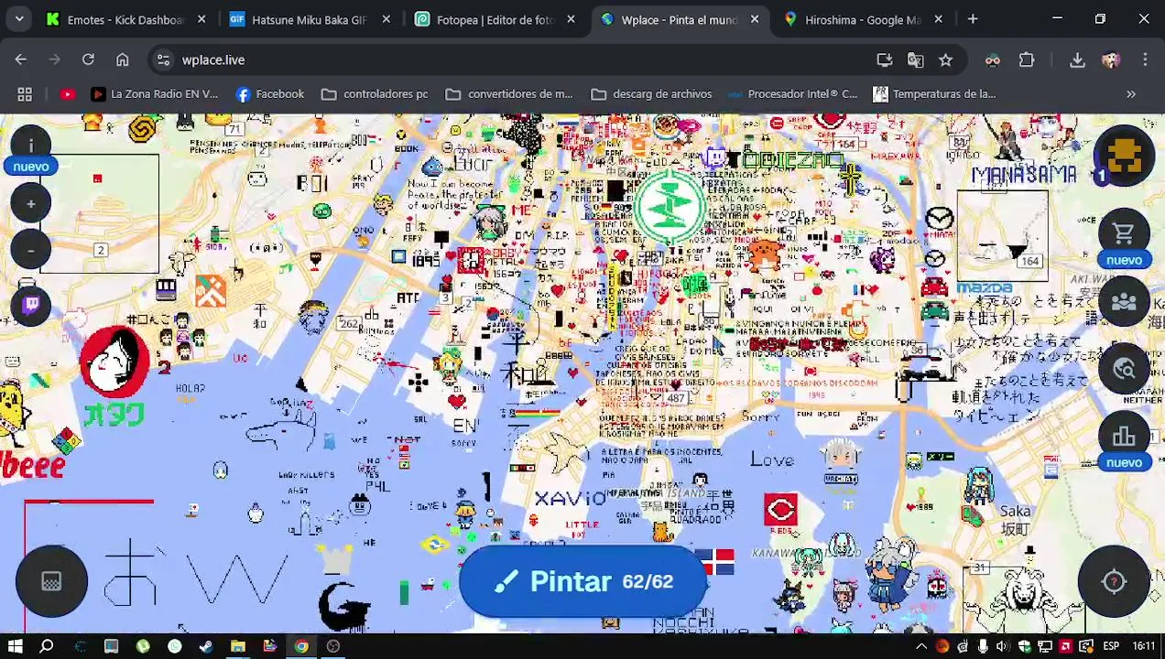Expand convertidores de m... bookmark folder
1165x659 pixels.
[508, 94]
